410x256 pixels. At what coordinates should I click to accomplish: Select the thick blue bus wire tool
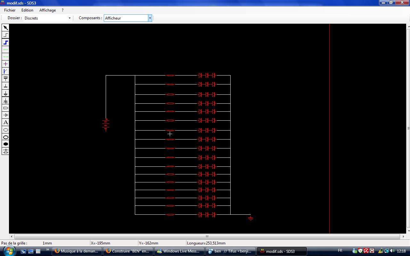[x=5, y=43]
